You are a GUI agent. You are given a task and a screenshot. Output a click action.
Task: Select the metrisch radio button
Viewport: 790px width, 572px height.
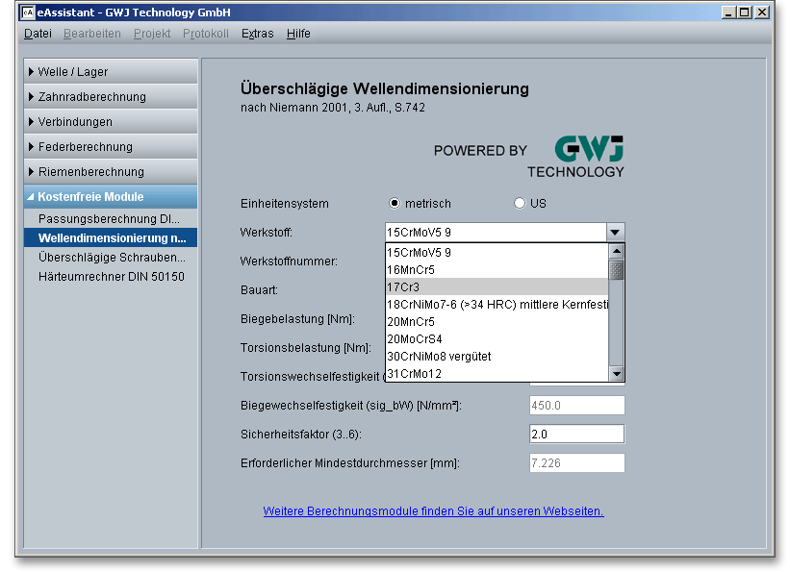(395, 204)
